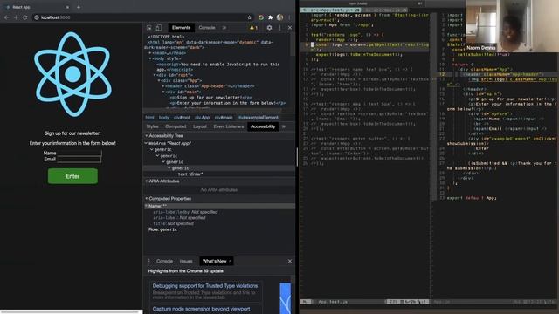Select the div.App breadcrumb
Viewport: 559px width, 314px height.
coord(202,117)
